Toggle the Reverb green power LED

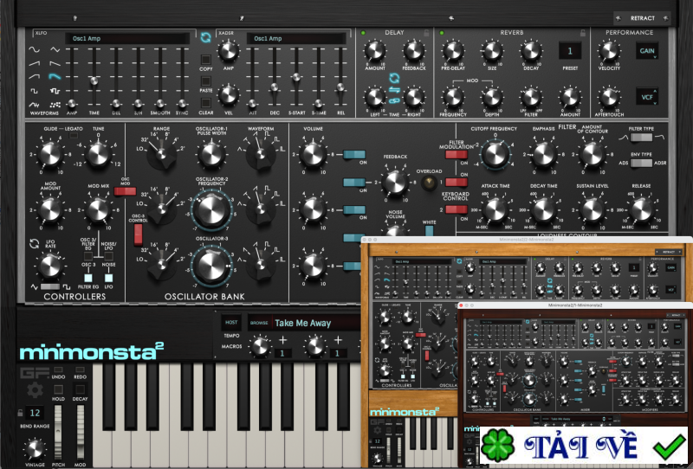pyautogui.click(x=442, y=33)
